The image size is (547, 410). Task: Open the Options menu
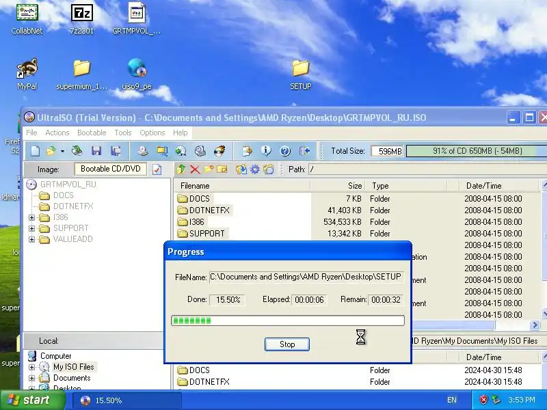coord(152,133)
